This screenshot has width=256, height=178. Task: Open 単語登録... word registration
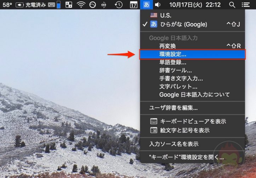(x=193, y=62)
